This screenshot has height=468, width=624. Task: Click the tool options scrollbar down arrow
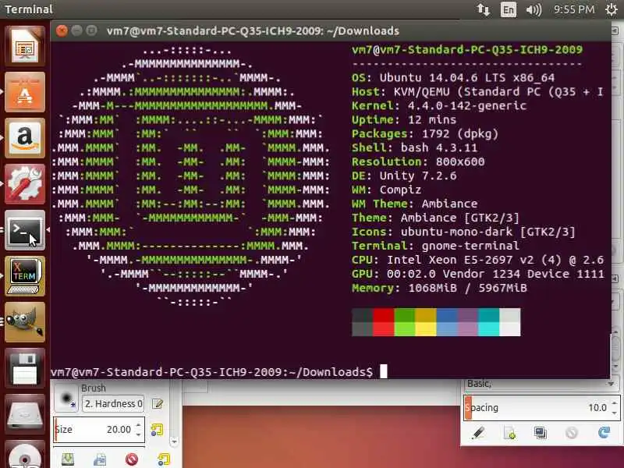pyautogui.click(x=174, y=441)
